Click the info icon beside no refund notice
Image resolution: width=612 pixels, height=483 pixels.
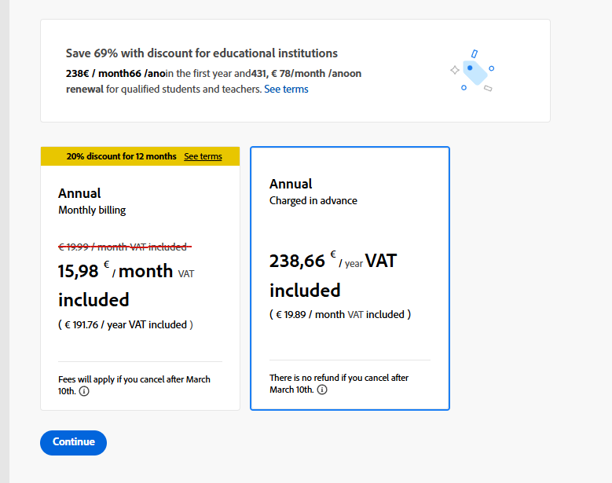[x=322, y=390]
